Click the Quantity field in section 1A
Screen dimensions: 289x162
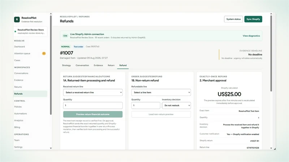coord(93,105)
